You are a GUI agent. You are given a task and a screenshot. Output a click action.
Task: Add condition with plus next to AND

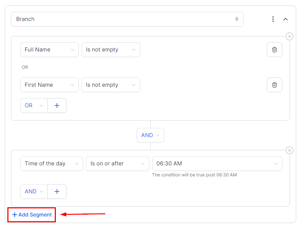coord(57,191)
